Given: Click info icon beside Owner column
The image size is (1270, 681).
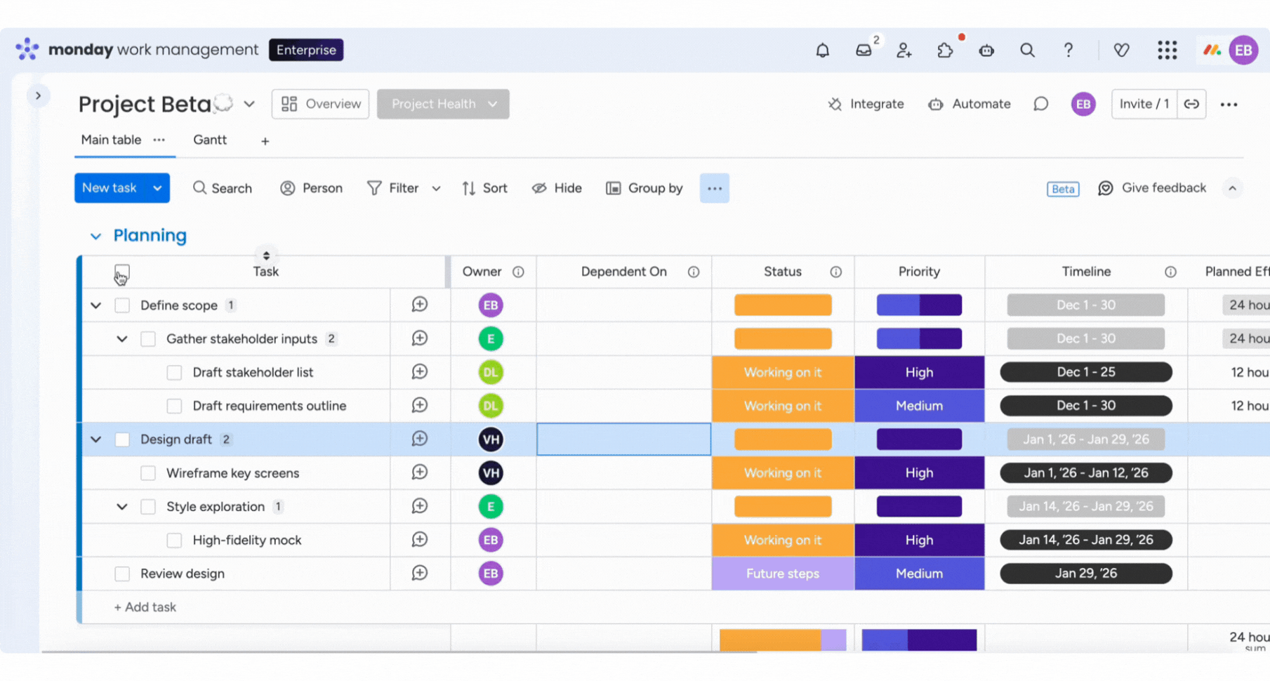Looking at the screenshot, I should 518,272.
